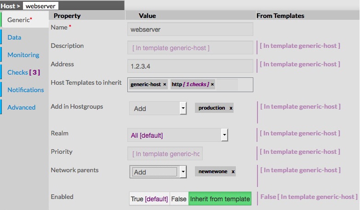
Task: Remove production hostgroup via x icon
Action: pos(231,108)
